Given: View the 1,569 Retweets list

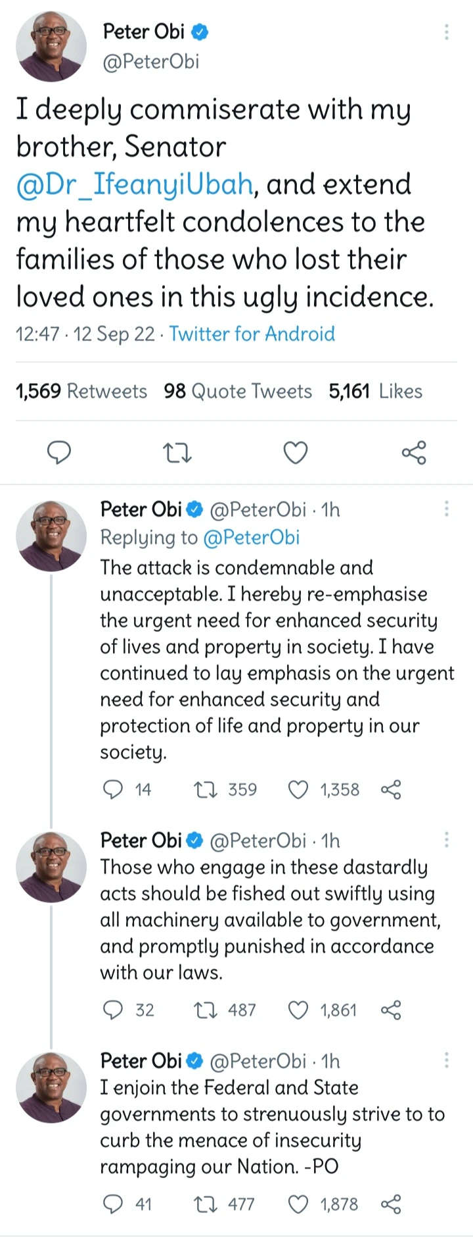Looking at the screenshot, I should tap(81, 391).
